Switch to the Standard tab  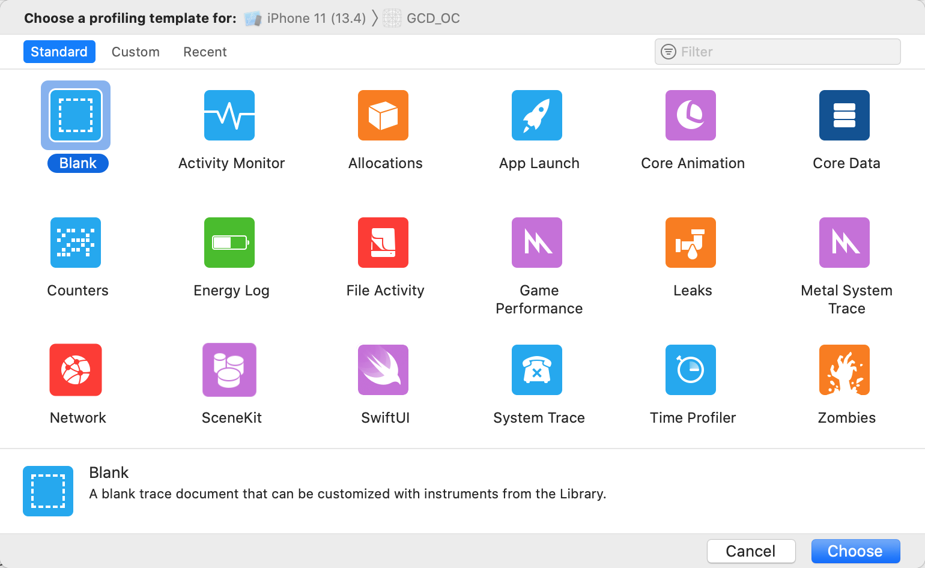[x=59, y=52]
